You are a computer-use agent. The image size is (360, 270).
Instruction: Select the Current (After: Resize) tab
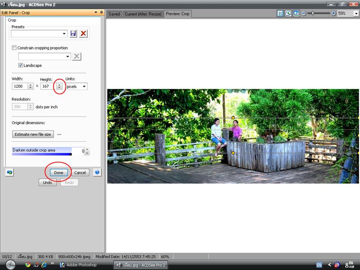143,14
